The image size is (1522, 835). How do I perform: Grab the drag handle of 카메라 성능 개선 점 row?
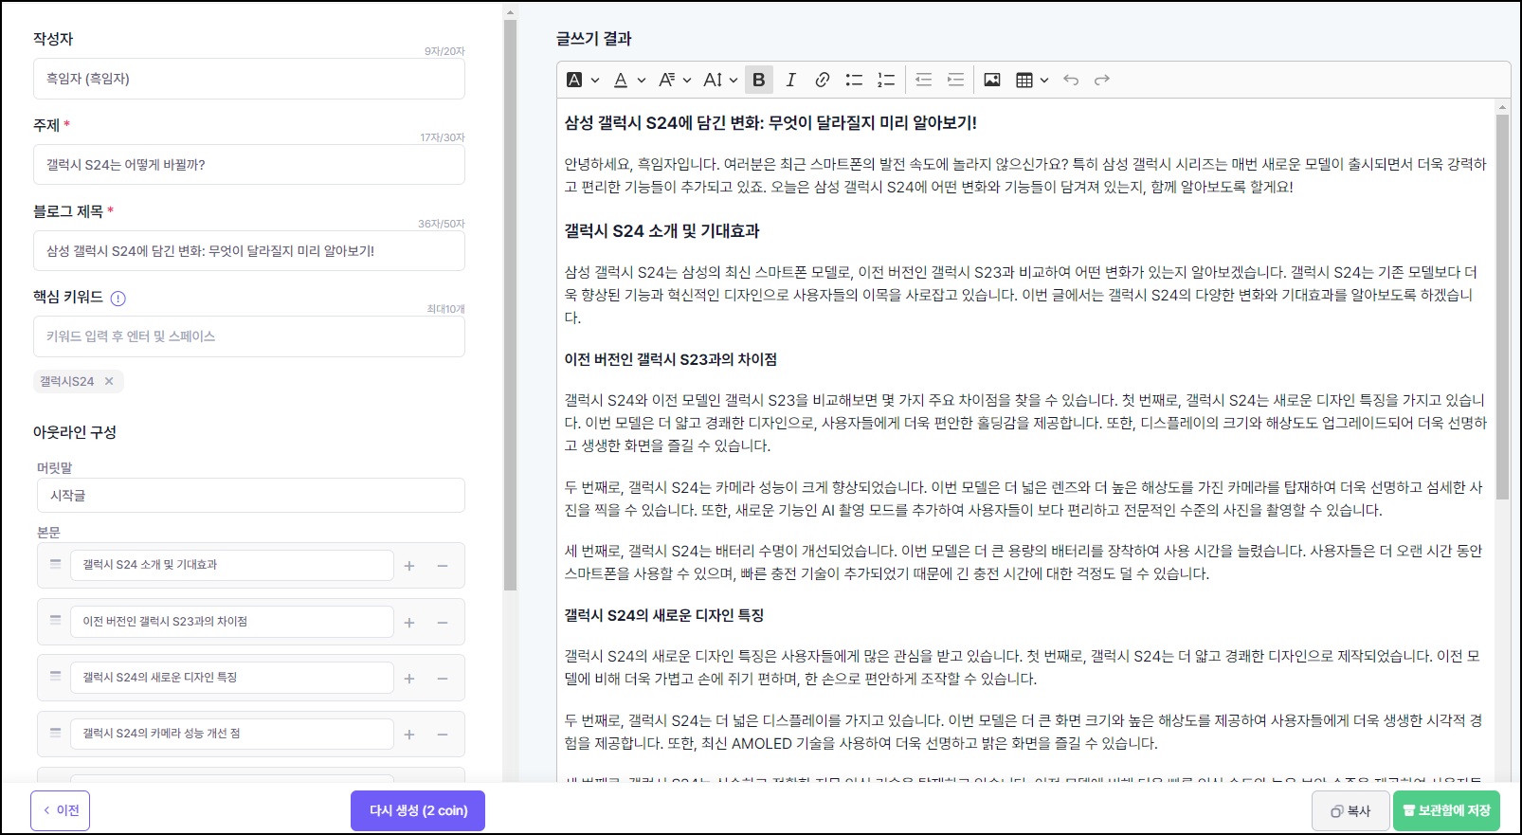[x=55, y=733]
